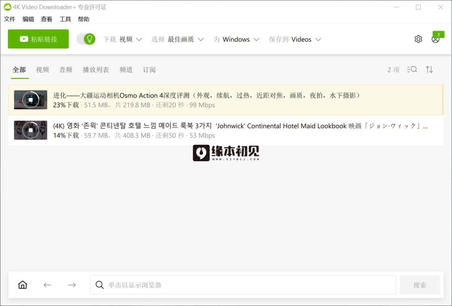Switch to the 播放列表 tab
Screen dimensions: 452x306
96,70
